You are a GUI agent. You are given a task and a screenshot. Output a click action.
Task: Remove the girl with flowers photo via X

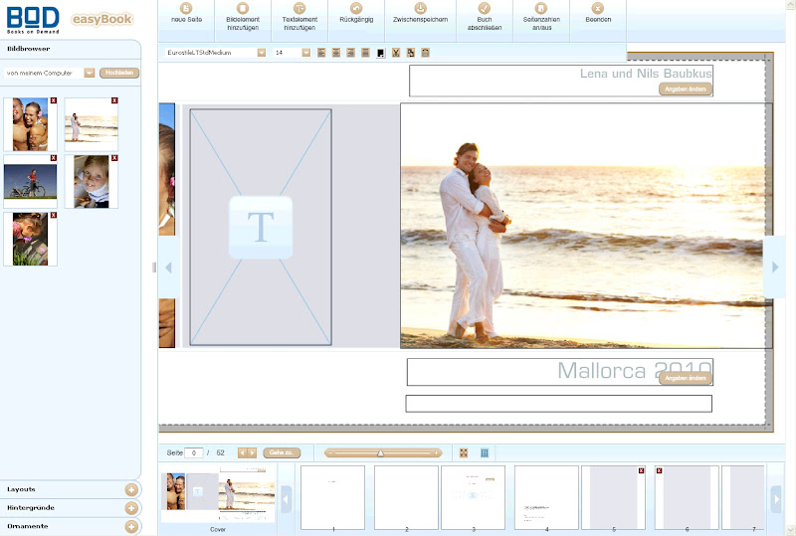pyautogui.click(x=54, y=215)
